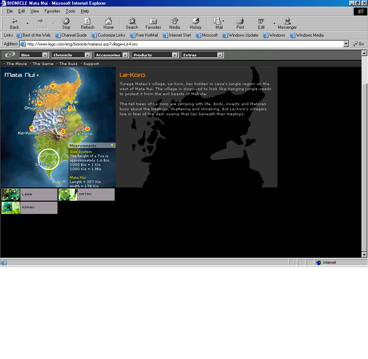Open the Chronicle dropdown menu

point(87,55)
